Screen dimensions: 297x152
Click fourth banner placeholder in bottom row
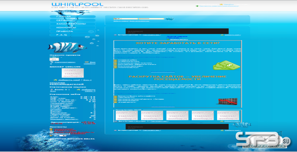(x=203, y=115)
